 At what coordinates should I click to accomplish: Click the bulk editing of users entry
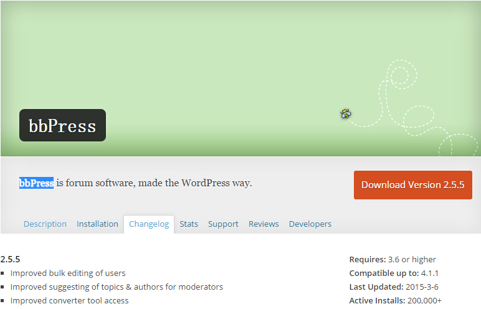(68, 273)
